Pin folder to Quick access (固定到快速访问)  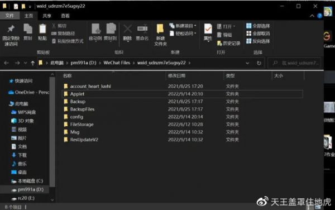pos(11,35)
